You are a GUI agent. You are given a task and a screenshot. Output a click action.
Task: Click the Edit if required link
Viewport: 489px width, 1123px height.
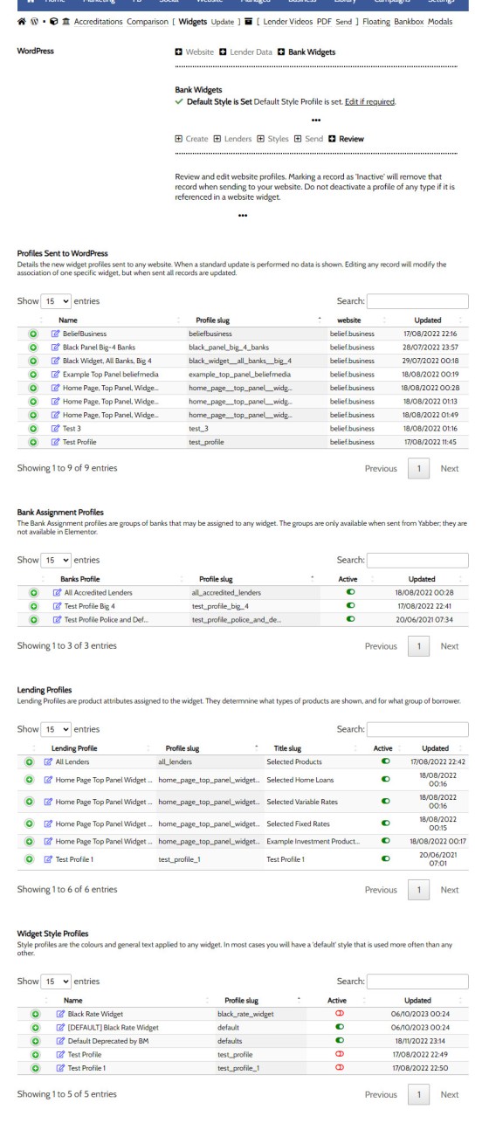[370, 102]
